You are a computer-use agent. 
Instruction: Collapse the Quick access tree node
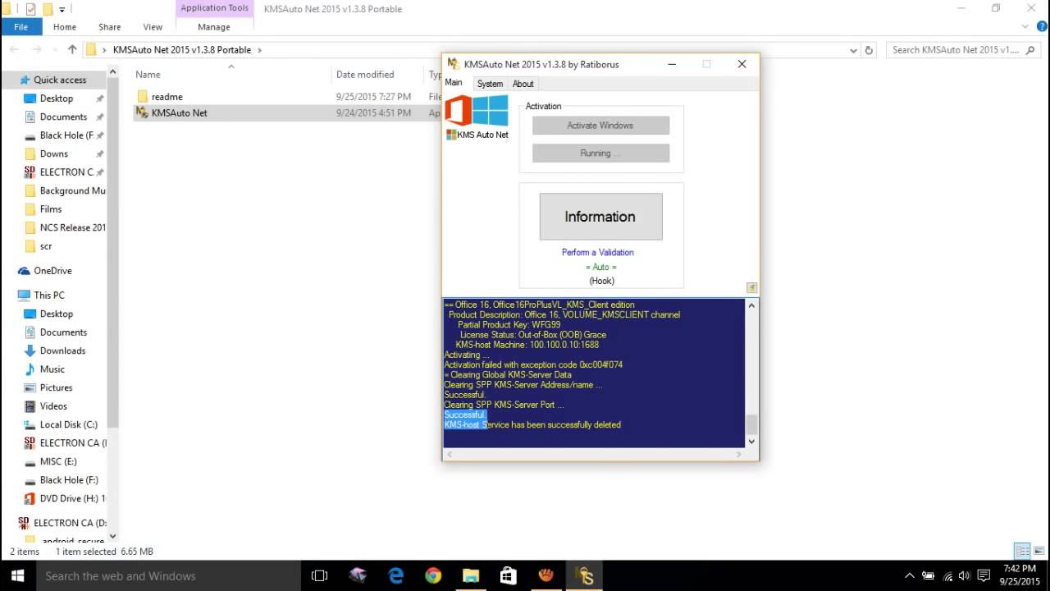tap(11, 80)
